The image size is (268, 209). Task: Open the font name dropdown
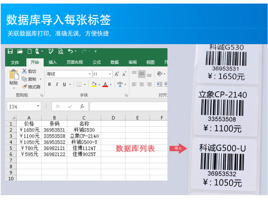point(90,74)
